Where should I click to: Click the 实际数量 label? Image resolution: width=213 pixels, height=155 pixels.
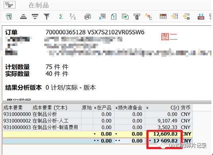(x=17, y=74)
